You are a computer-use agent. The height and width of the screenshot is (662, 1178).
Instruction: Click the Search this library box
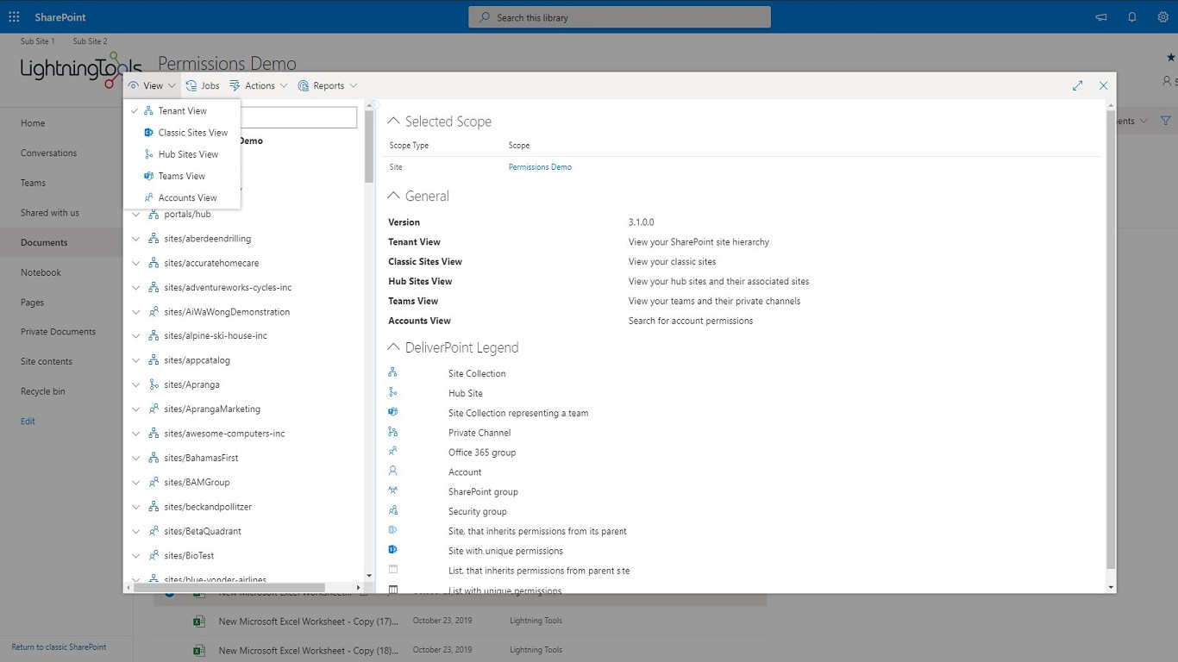[619, 17]
